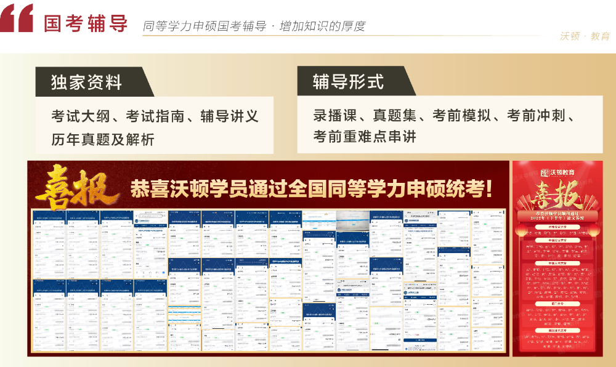Click subtitle 同等学力申硕国考辅导 · 增加知识的厚度

tap(254, 26)
